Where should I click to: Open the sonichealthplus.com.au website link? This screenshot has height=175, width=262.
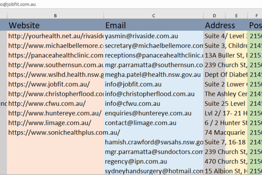pyautogui.click(x=64, y=132)
